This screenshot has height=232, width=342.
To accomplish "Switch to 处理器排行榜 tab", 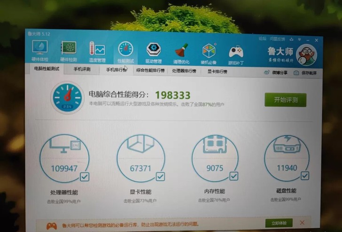I will 184,71.
